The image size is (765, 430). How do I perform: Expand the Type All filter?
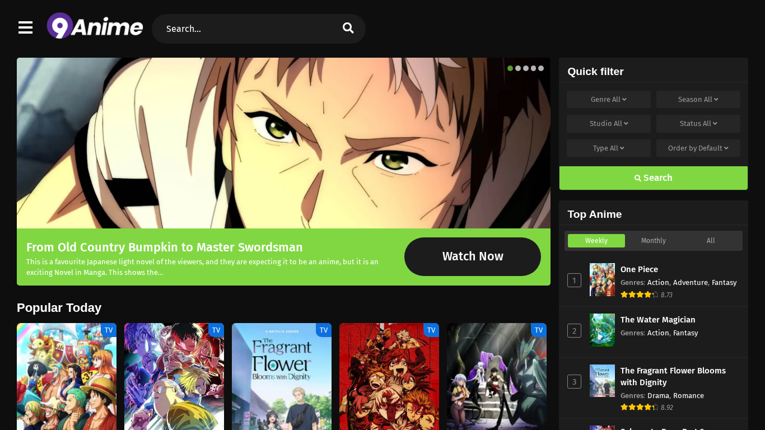point(609,148)
